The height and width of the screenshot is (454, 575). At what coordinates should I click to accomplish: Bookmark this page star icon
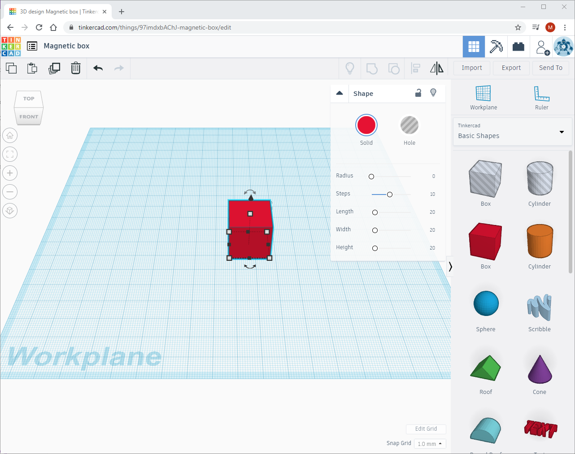click(518, 27)
